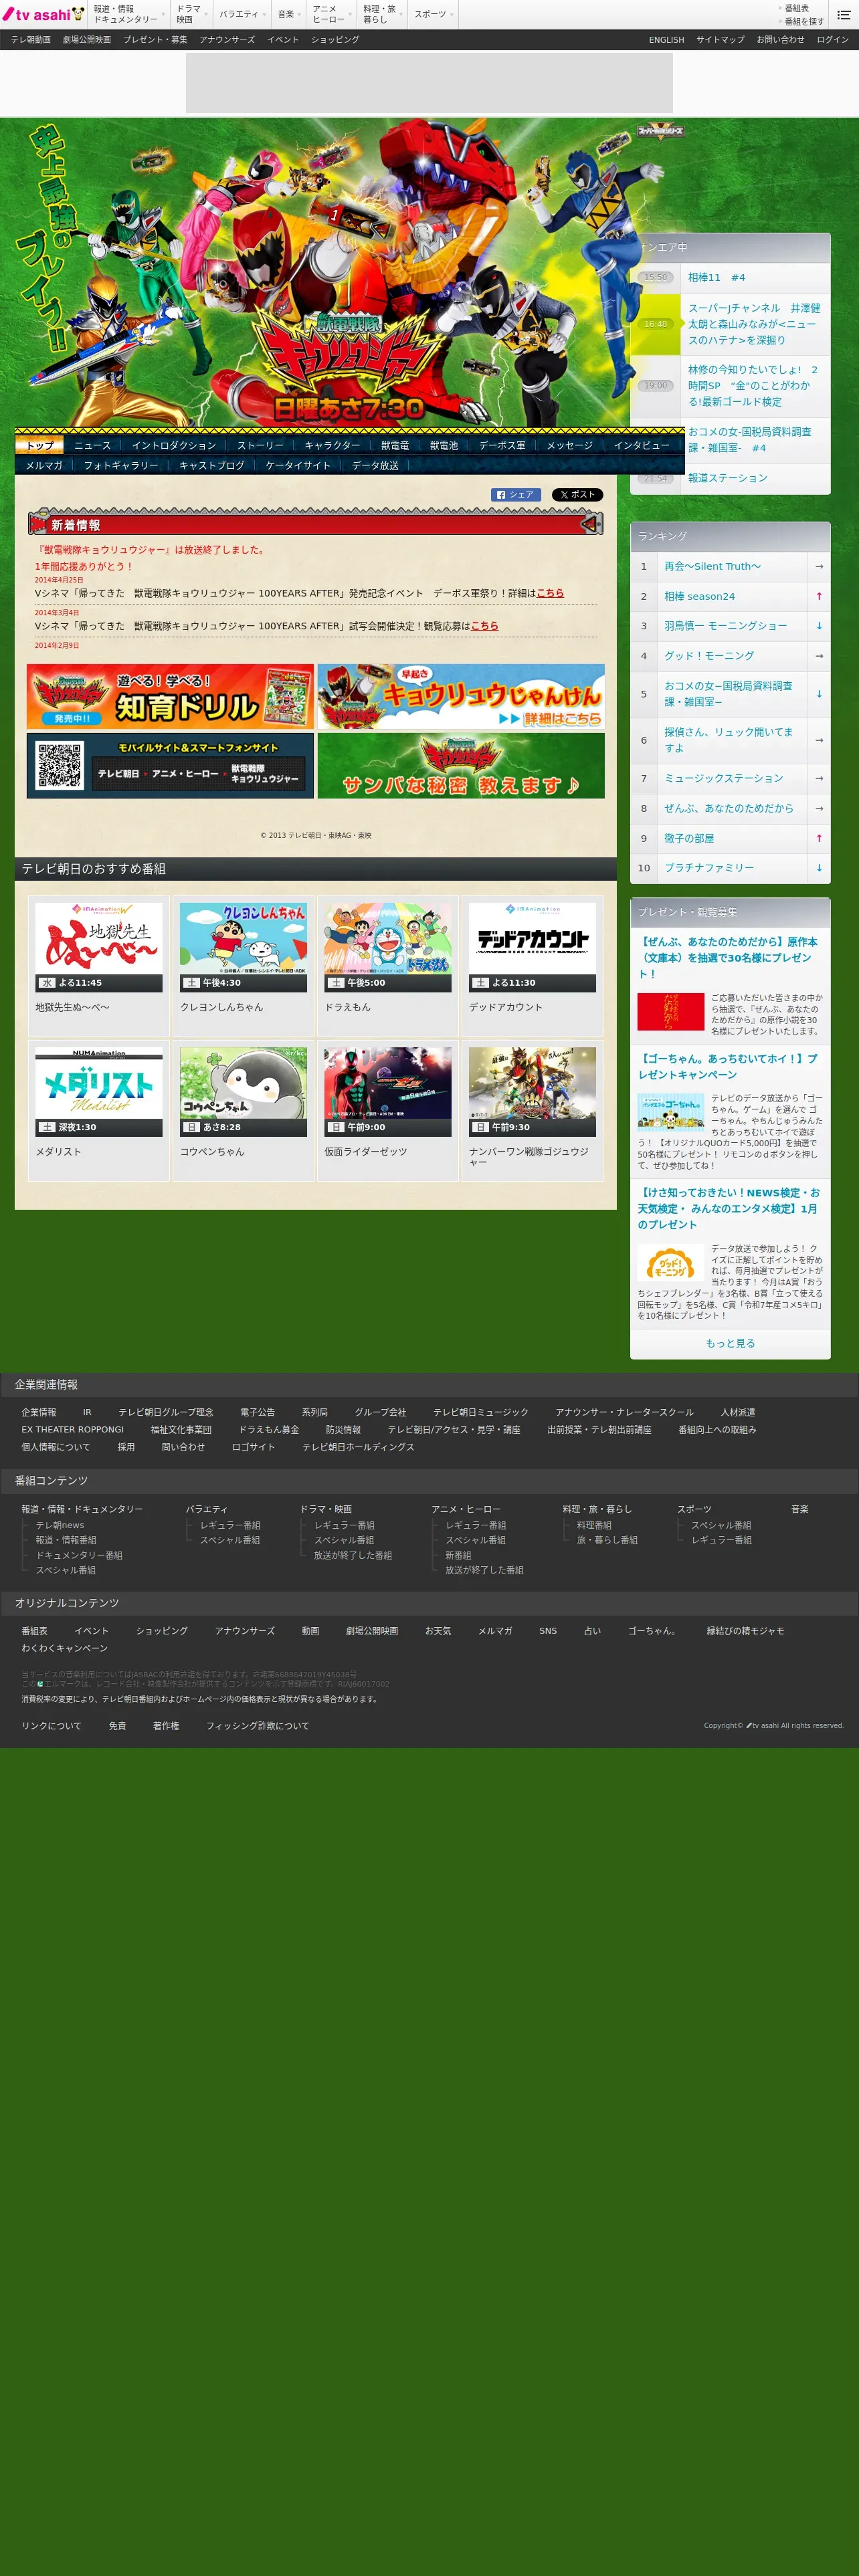
Task: Open the メダリスト program thumbnail
Action: tap(99, 1092)
